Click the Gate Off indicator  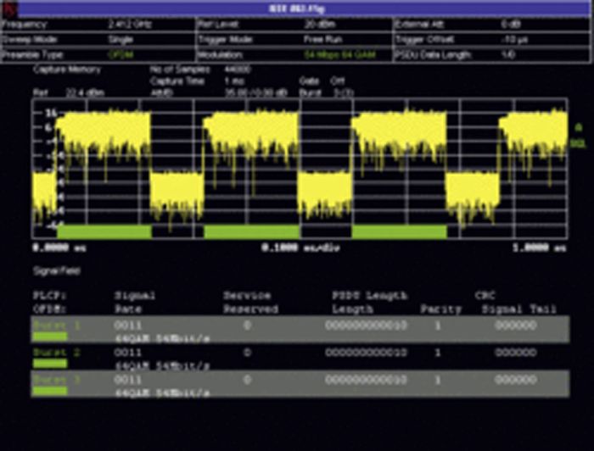point(322,81)
